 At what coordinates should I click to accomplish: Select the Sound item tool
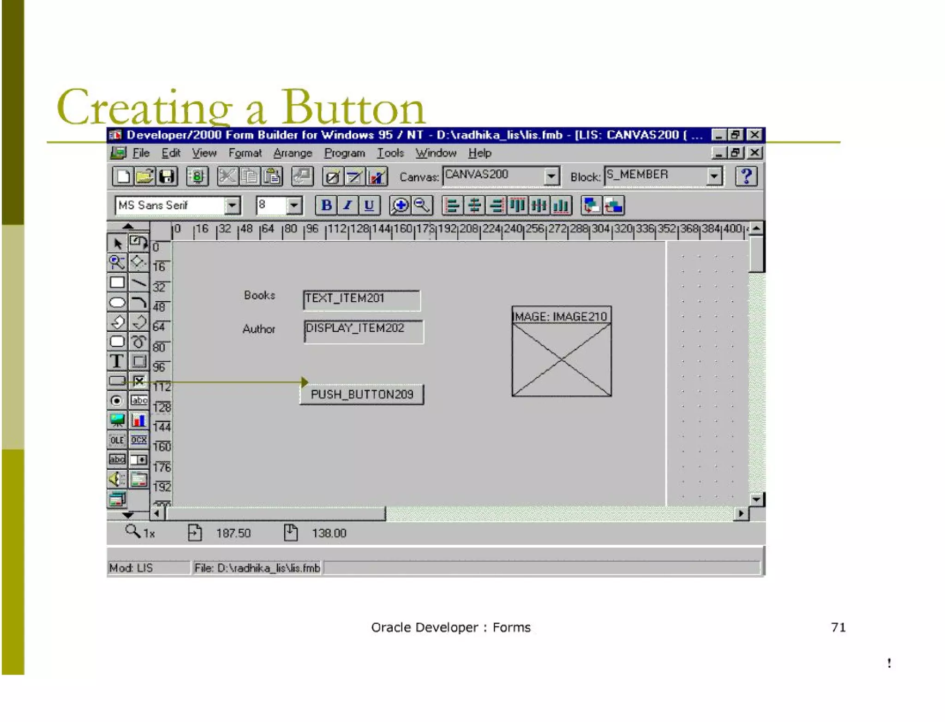[117, 479]
